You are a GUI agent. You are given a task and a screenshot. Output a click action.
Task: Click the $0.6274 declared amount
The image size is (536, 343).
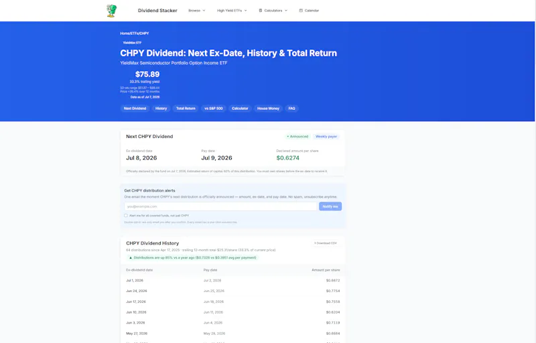pyautogui.click(x=288, y=158)
